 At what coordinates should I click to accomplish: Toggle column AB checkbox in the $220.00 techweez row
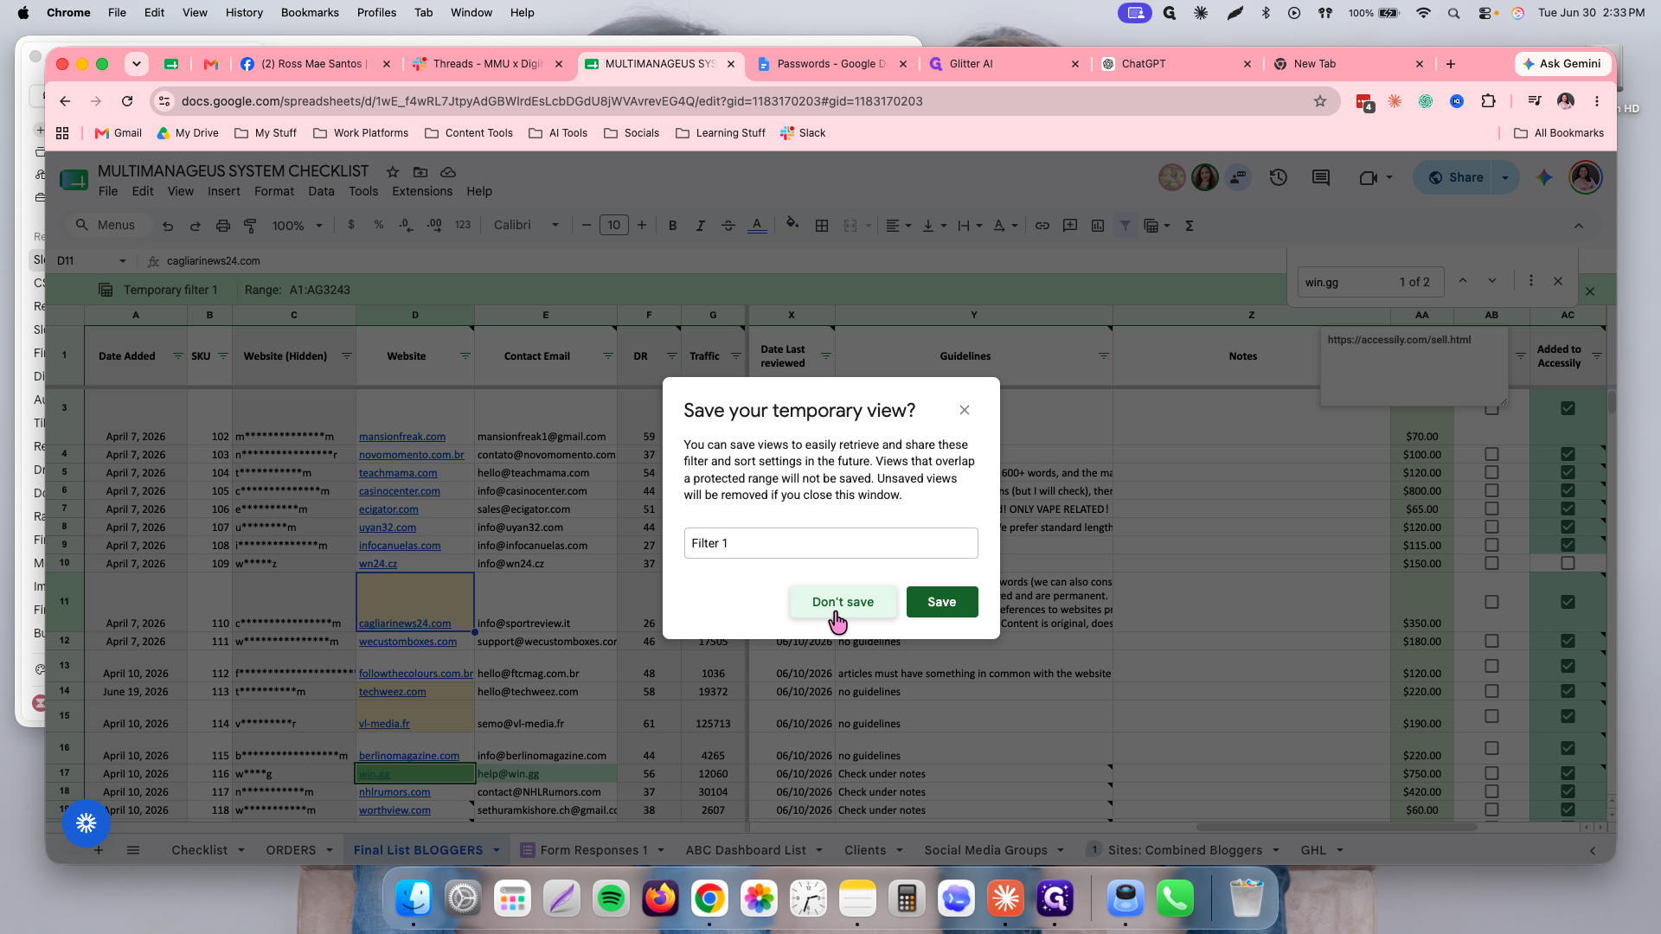click(1491, 691)
